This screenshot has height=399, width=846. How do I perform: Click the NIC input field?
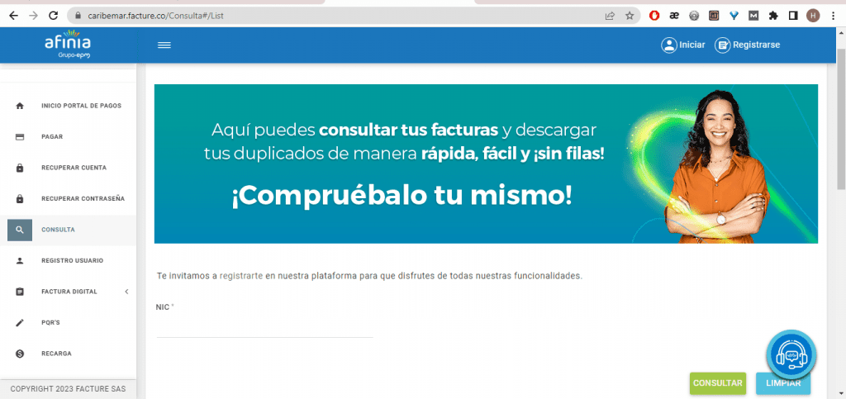click(264, 327)
